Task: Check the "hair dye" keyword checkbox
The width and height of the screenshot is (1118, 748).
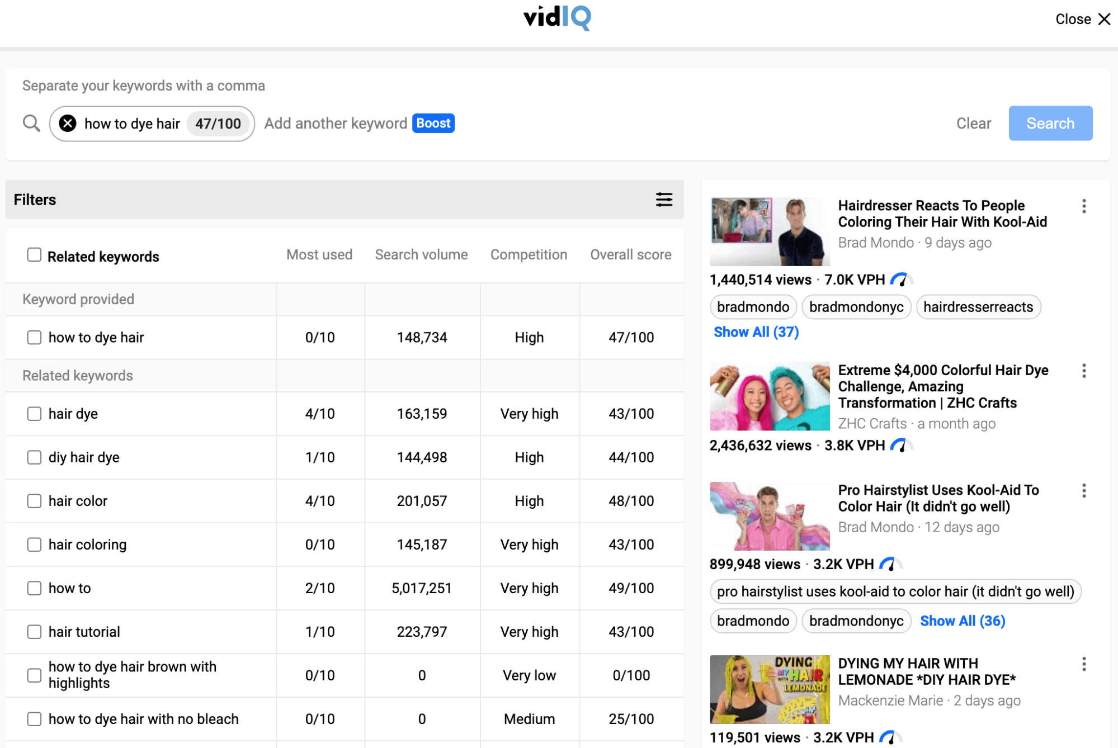Action: (x=35, y=414)
